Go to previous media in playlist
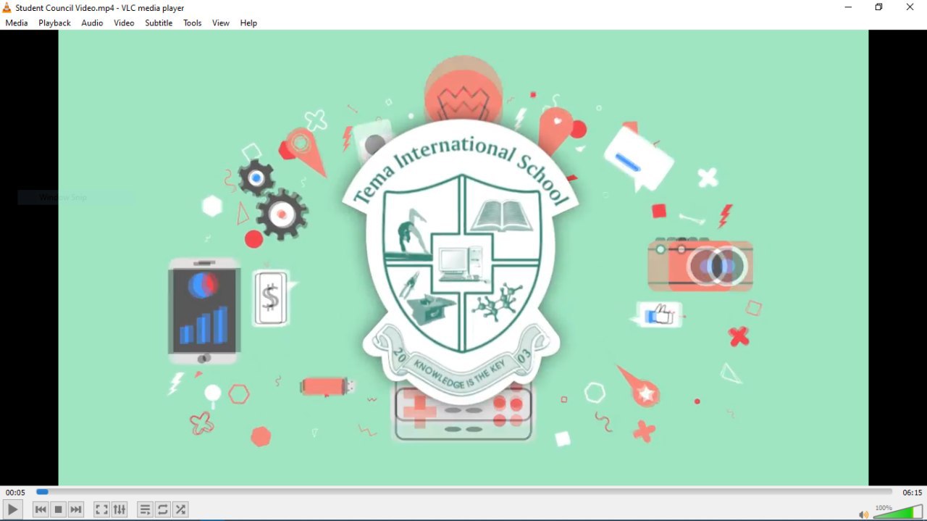 tap(41, 509)
